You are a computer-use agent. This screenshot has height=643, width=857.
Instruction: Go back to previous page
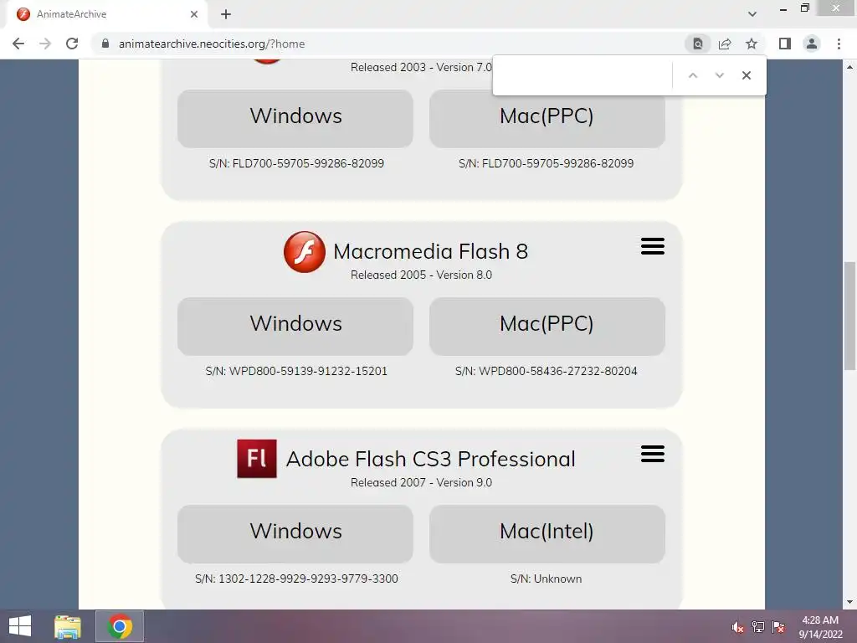click(18, 44)
